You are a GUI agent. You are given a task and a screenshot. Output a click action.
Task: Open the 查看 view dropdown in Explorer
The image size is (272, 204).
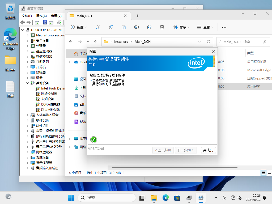(x=205, y=27)
